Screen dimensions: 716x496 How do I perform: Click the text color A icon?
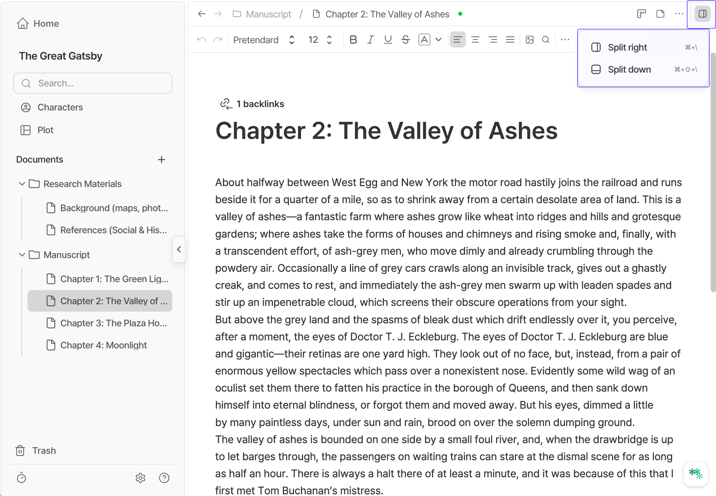424,40
